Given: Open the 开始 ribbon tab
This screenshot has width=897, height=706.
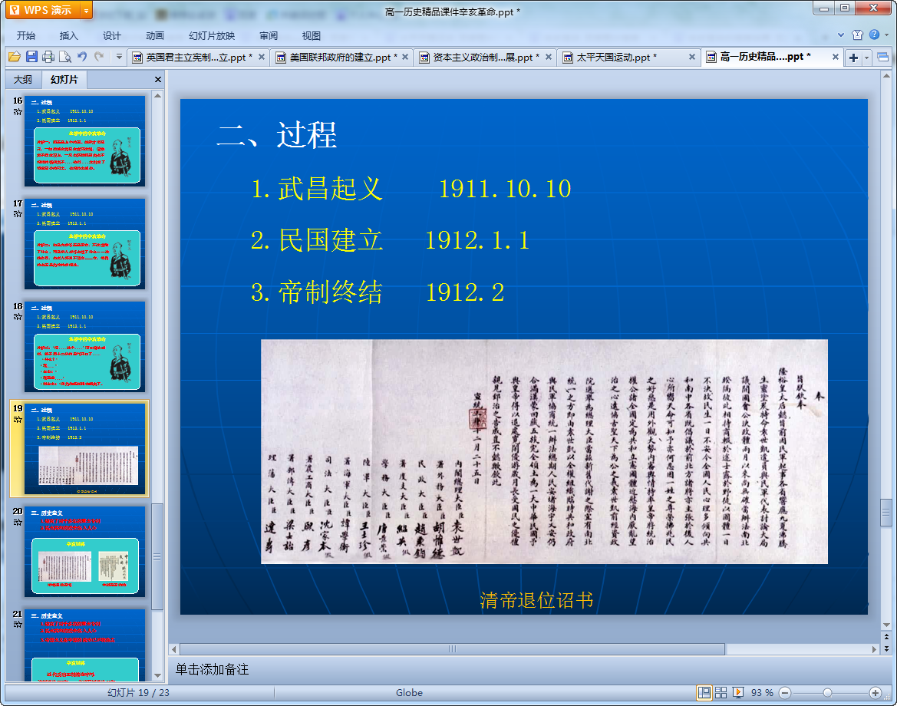Looking at the screenshot, I should pyautogui.click(x=26, y=35).
